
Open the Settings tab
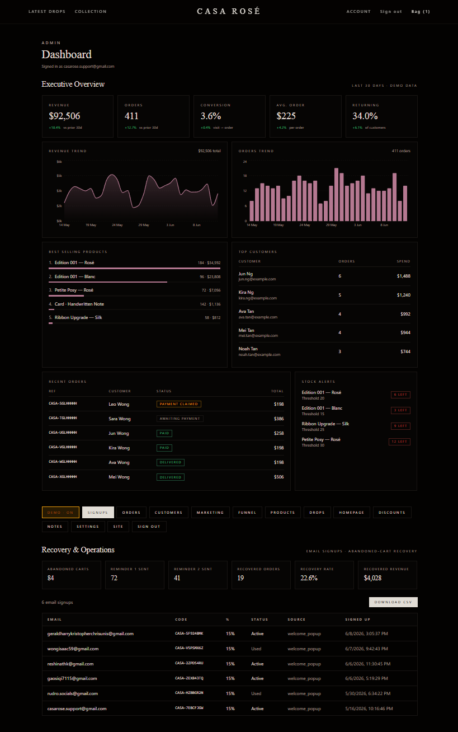tap(88, 527)
